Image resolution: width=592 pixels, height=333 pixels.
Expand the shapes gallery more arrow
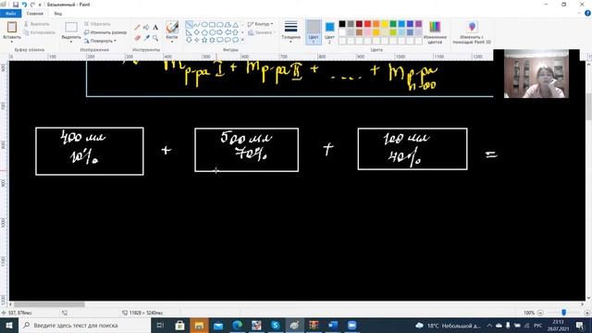(242, 40)
